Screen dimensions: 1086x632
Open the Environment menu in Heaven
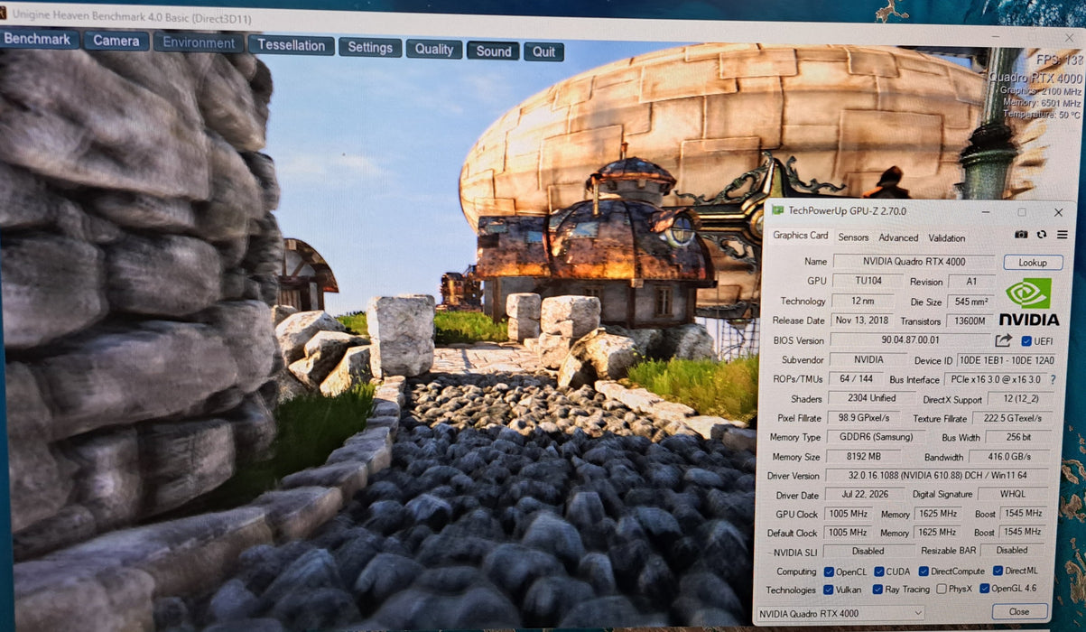coord(199,42)
